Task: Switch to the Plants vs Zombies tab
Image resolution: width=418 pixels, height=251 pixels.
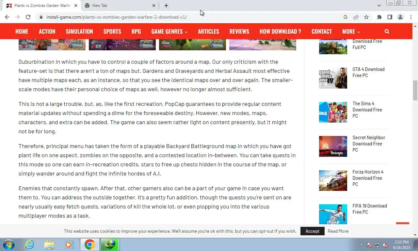Action: point(42,6)
